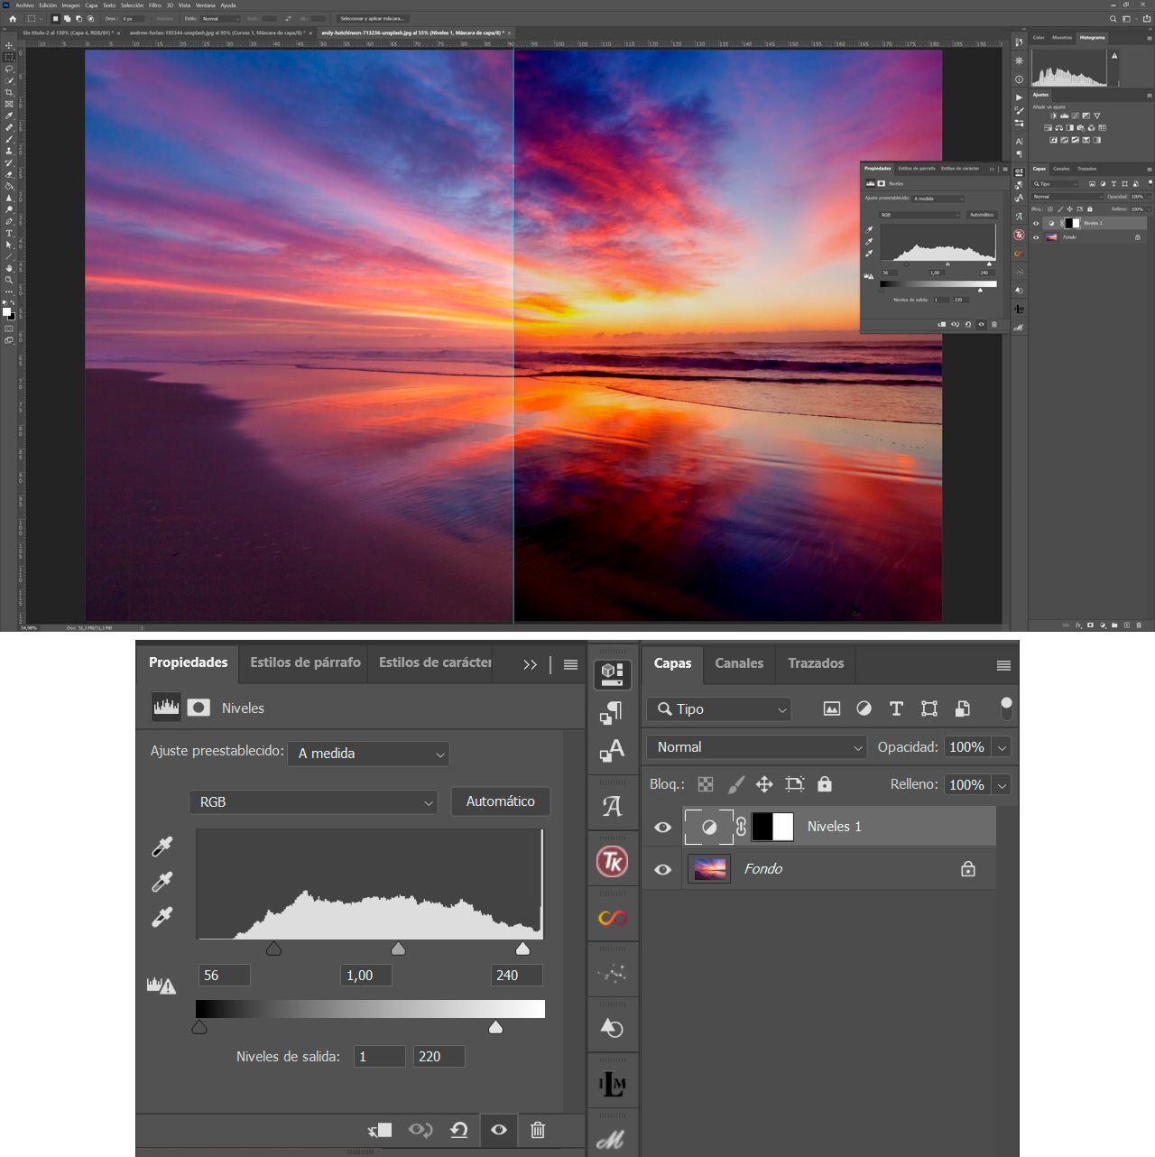The image size is (1155, 1157).
Task: Select Niveles 1 layer mask thumbnail in enlarged Capas
Action: (773, 827)
